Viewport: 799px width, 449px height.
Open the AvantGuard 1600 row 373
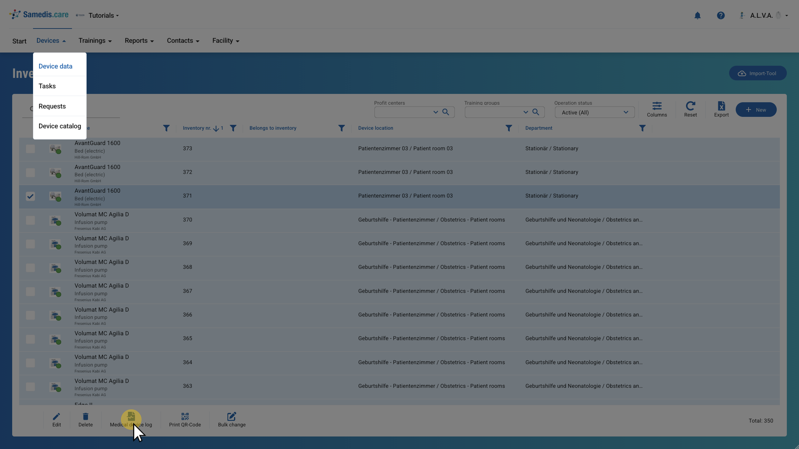click(399, 149)
